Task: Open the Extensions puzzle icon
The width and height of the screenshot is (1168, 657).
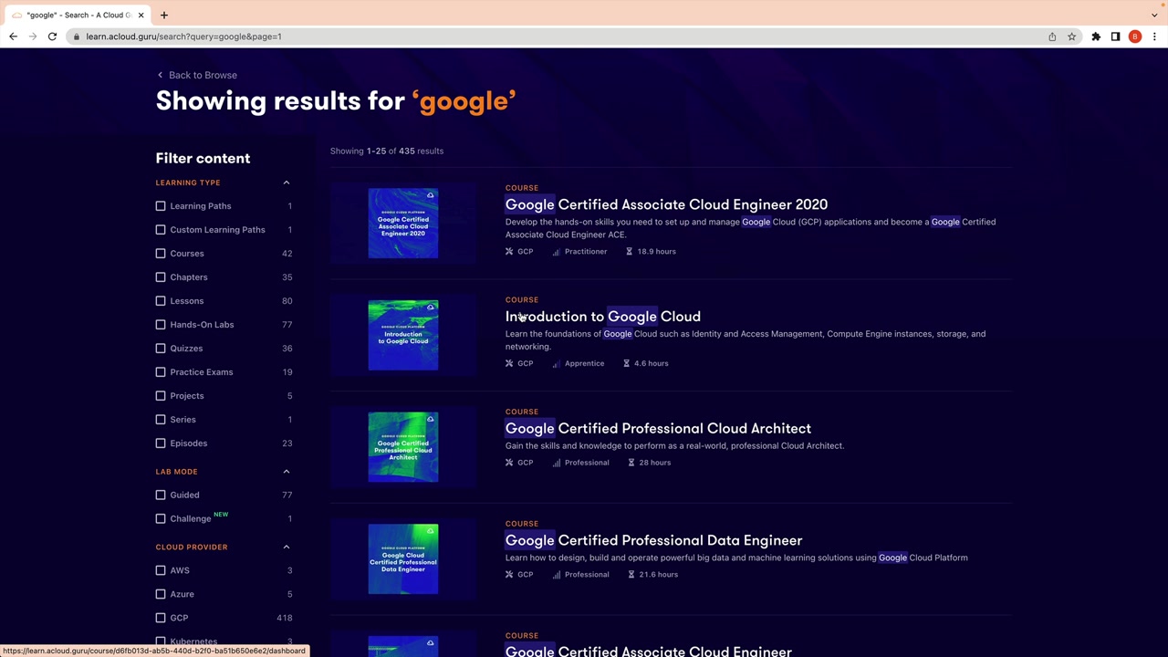Action: point(1096,36)
